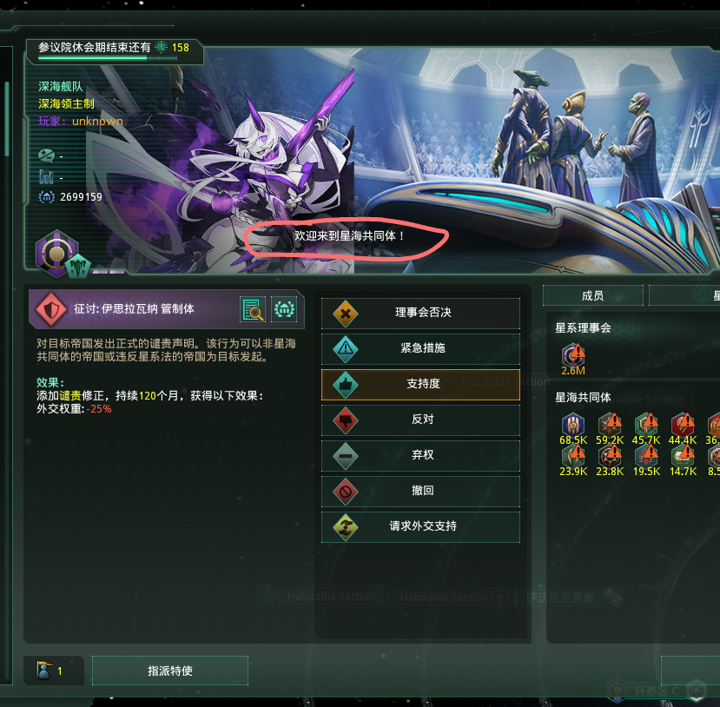Click 撤回 withdraw button
720x707 pixels.
click(420, 492)
